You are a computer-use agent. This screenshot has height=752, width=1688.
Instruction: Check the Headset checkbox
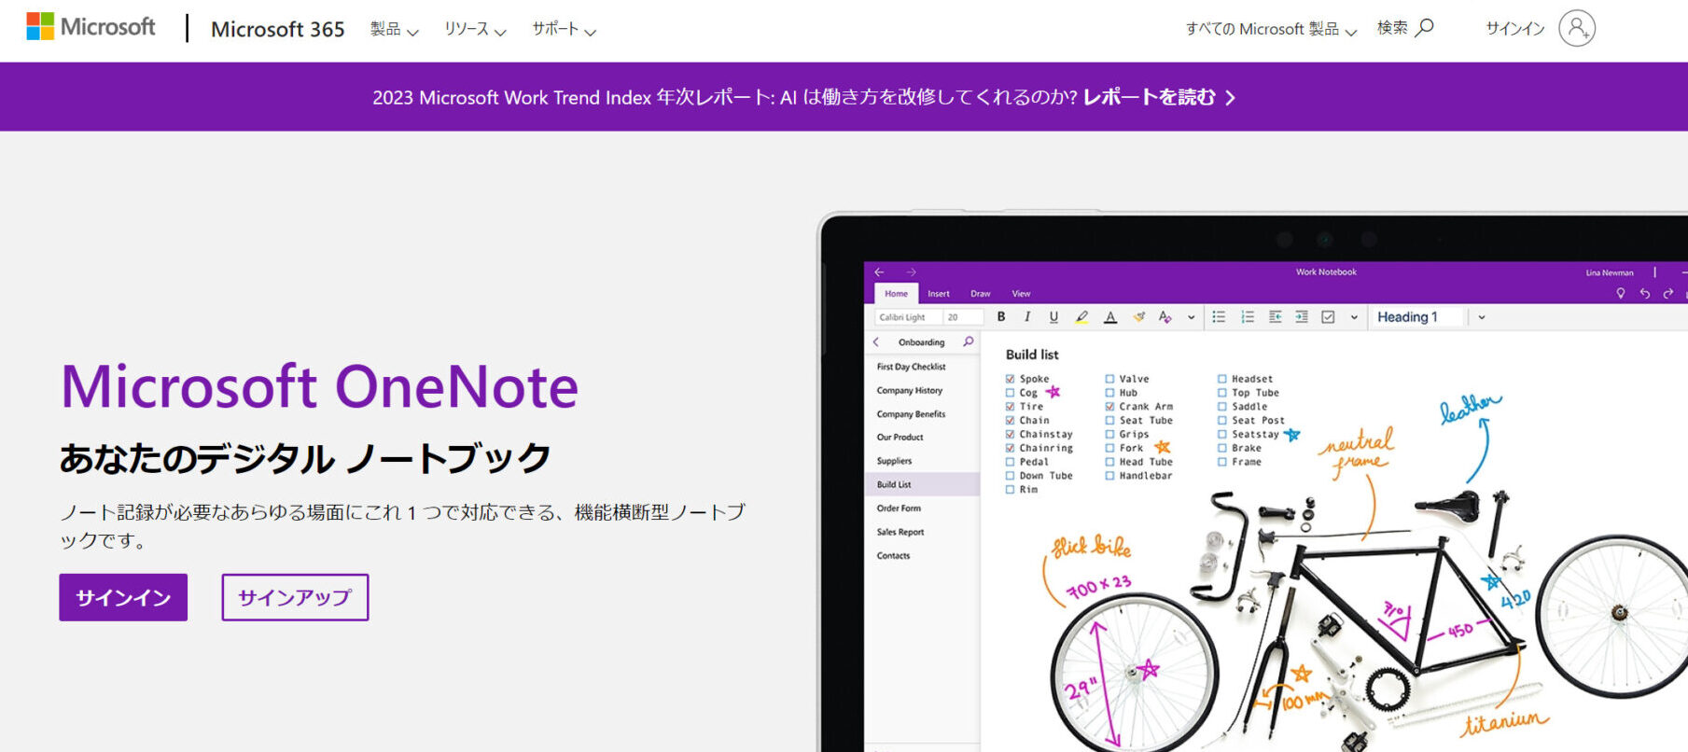1221,379
